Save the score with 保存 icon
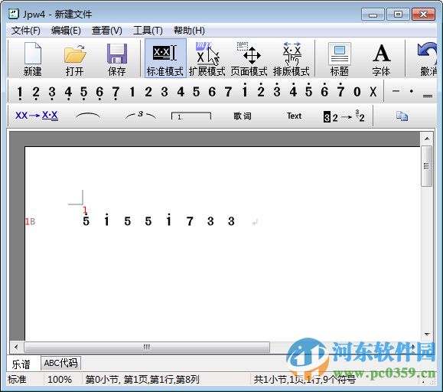The width and height of the screenshot is (443, 392). pos(117,59)
